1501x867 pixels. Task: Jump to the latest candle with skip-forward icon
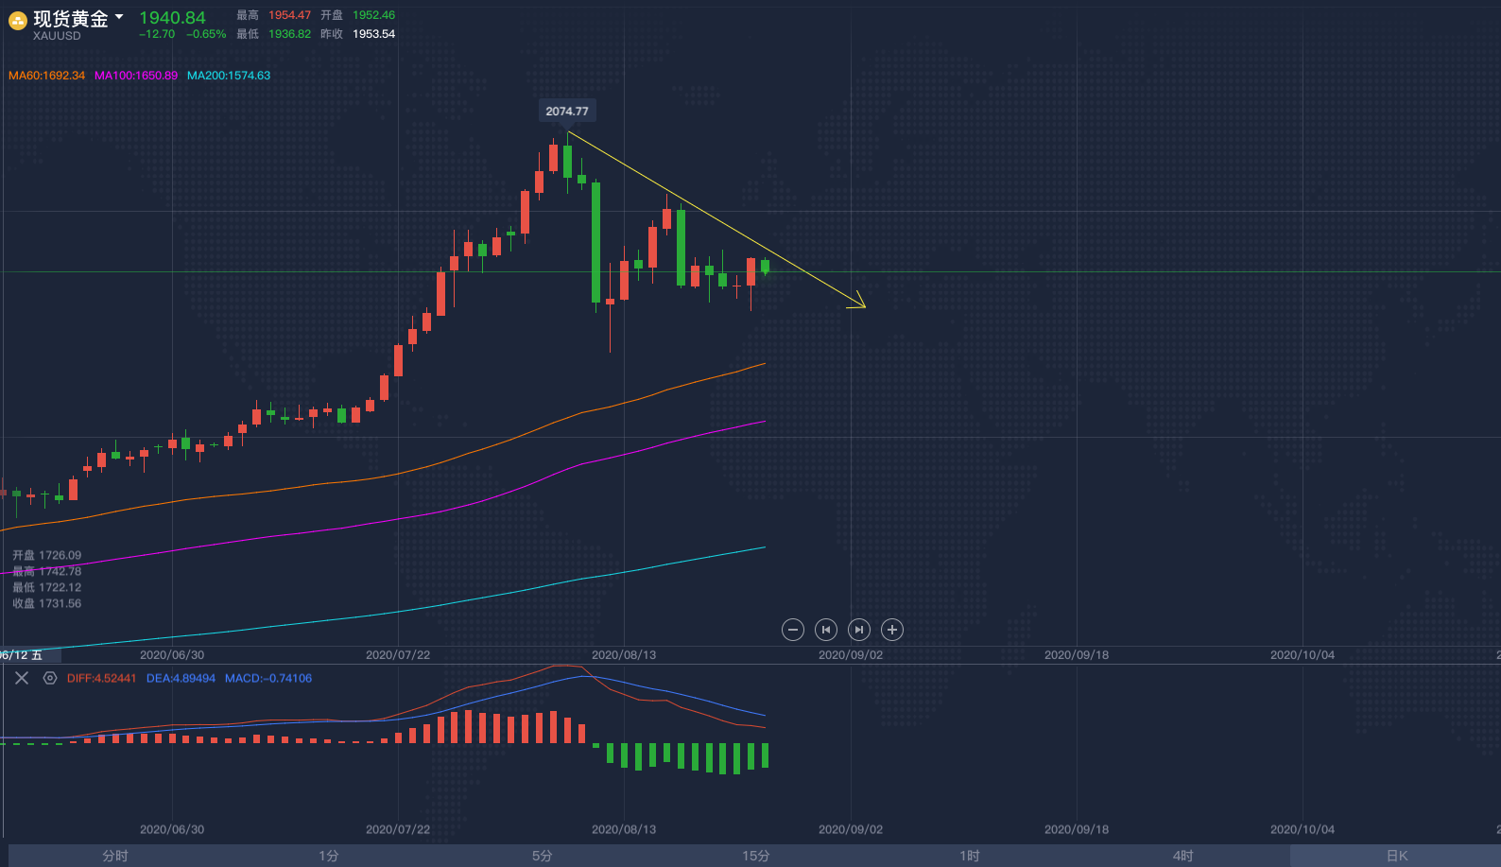tap(859, 630)
